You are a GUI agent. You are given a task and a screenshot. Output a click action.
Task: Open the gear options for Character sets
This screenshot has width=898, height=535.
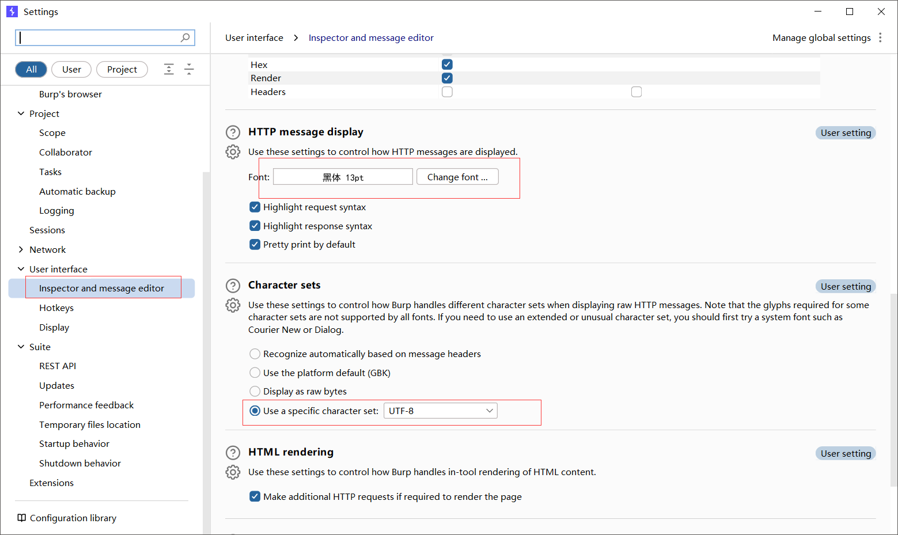pyautogui.click(x=233, y=305)
